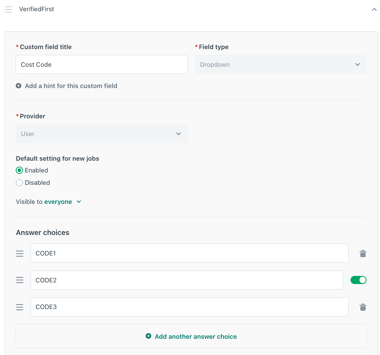
Task: Toggle the switch next to CODE2
Action: point(358,280)
